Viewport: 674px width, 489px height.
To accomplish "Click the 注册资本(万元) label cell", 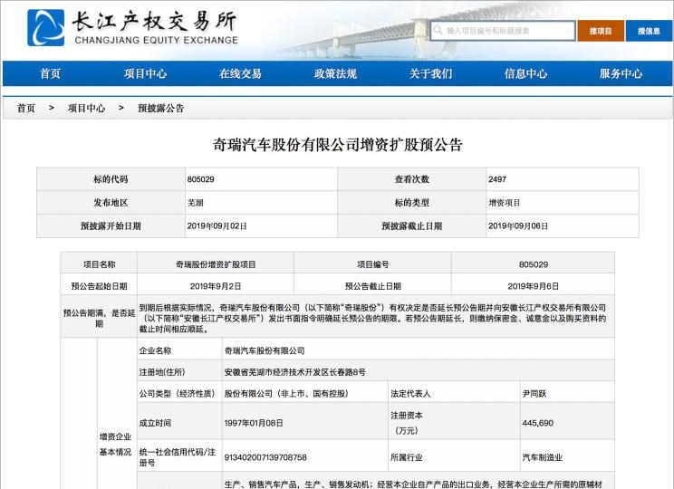I will pos(454,423).
